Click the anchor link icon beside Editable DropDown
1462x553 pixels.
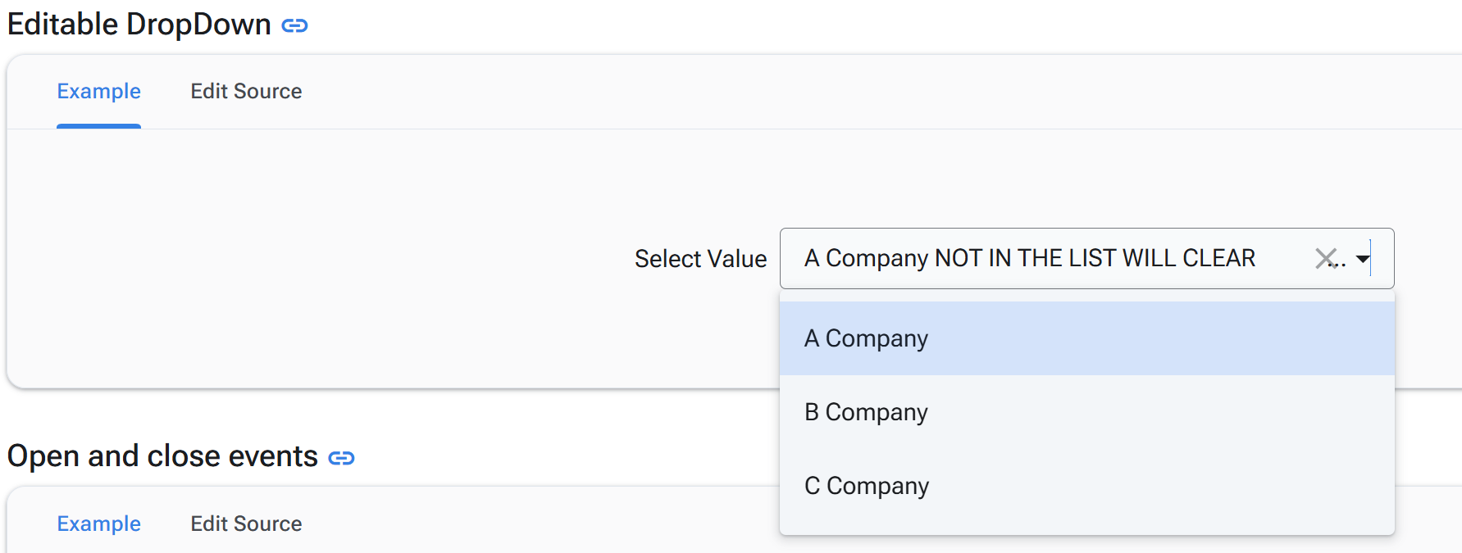294,25
